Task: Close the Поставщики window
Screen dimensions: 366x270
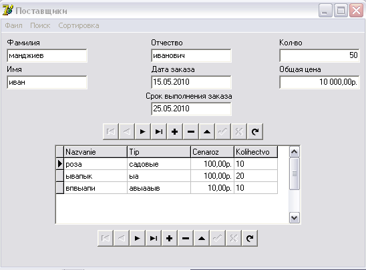Action: (356, 11)
